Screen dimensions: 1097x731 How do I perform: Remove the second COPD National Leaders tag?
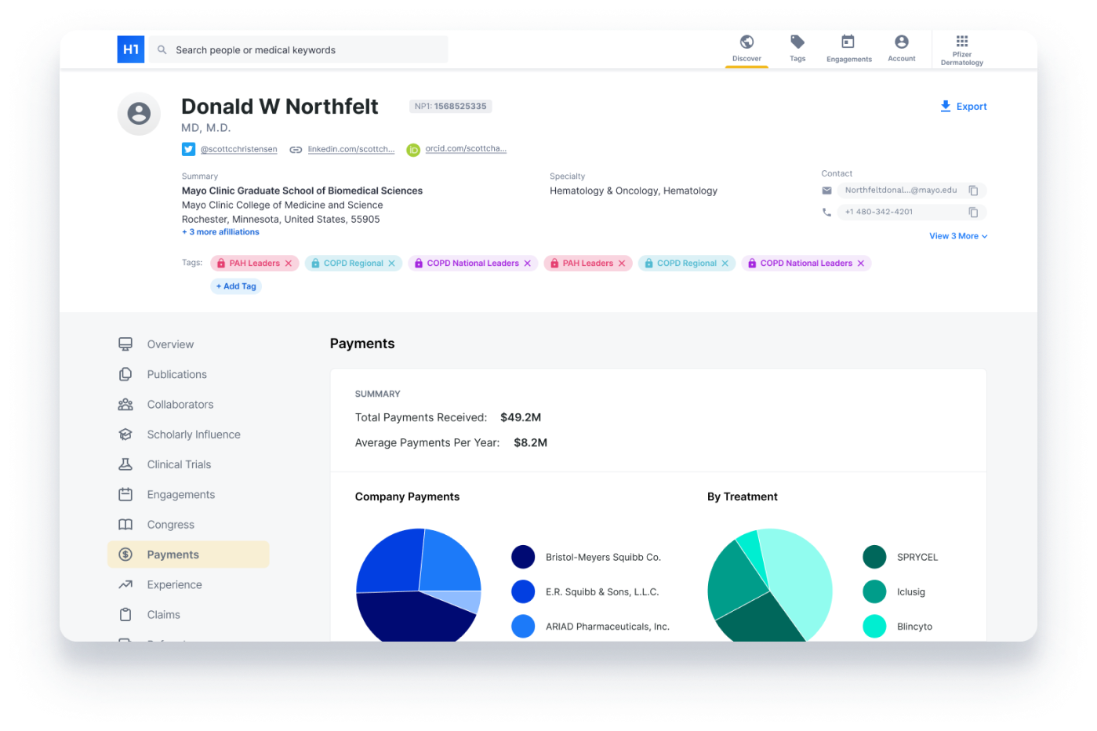[861, 264]
